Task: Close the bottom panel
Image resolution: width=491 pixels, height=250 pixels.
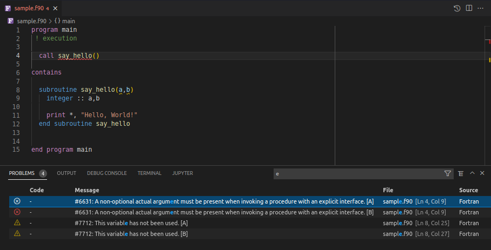Action: click(x=482, y=173)
